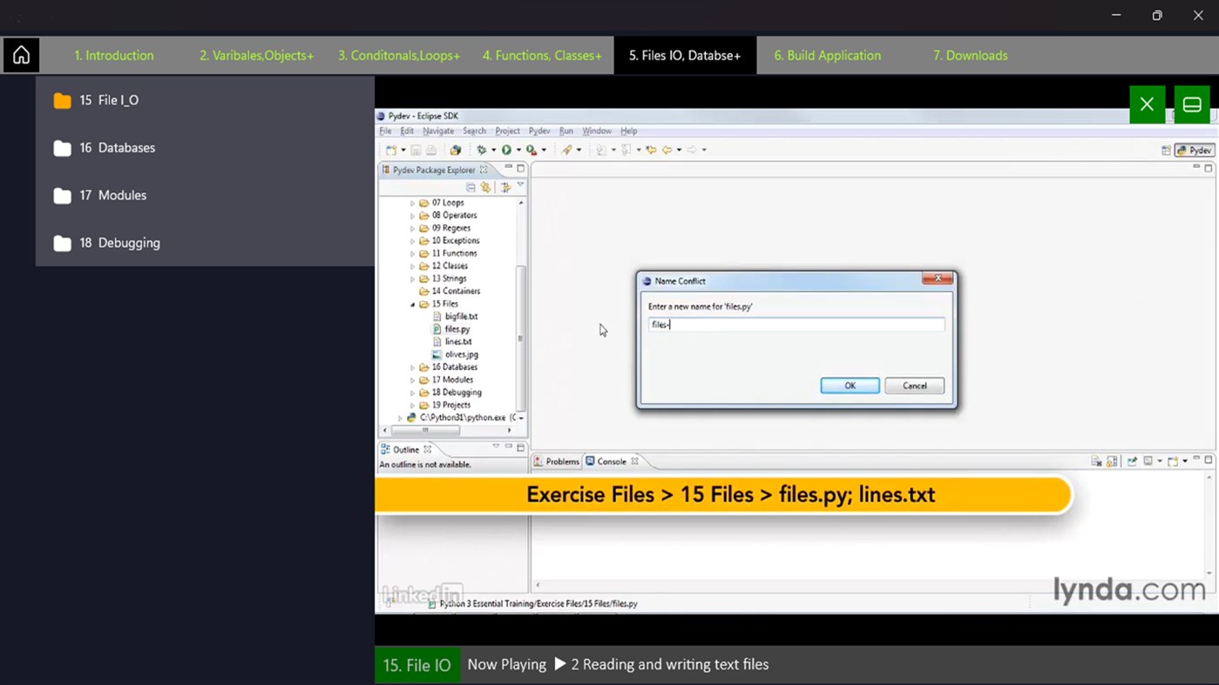Go to the home screen icon

(x=21, y=55)
